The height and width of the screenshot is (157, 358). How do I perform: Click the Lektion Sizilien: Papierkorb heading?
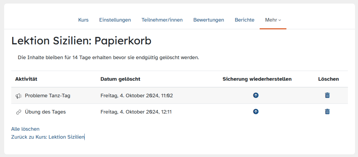(81, 41)
